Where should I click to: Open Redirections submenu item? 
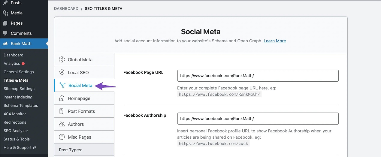point(15,122)
